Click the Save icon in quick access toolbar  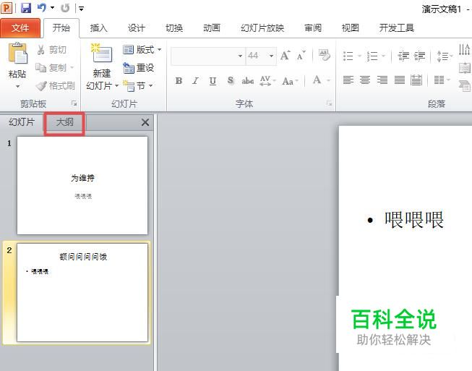(26, 8)
